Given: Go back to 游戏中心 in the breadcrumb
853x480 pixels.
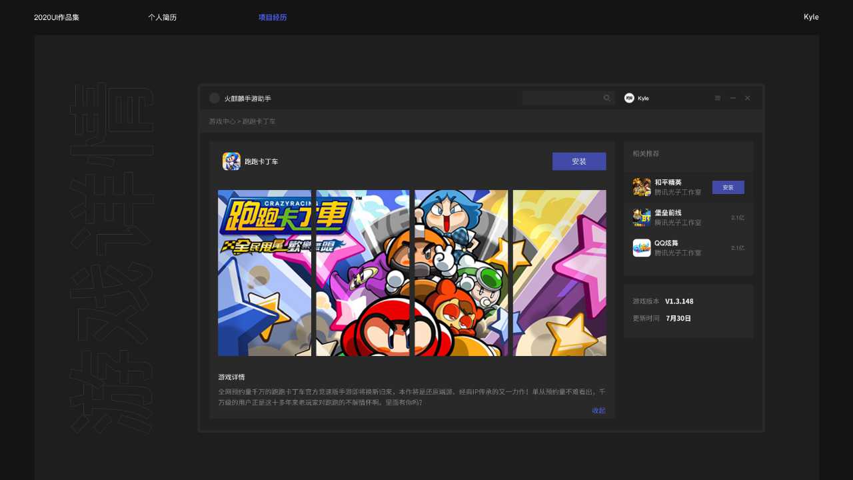Looking at the screenshot, I should [222, 121].
